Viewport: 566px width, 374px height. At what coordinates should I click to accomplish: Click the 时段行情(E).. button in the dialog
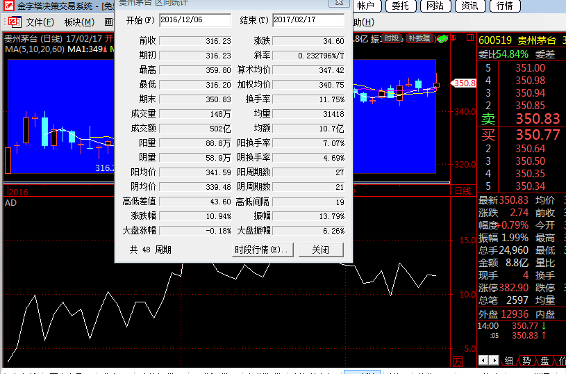[263, 250]
